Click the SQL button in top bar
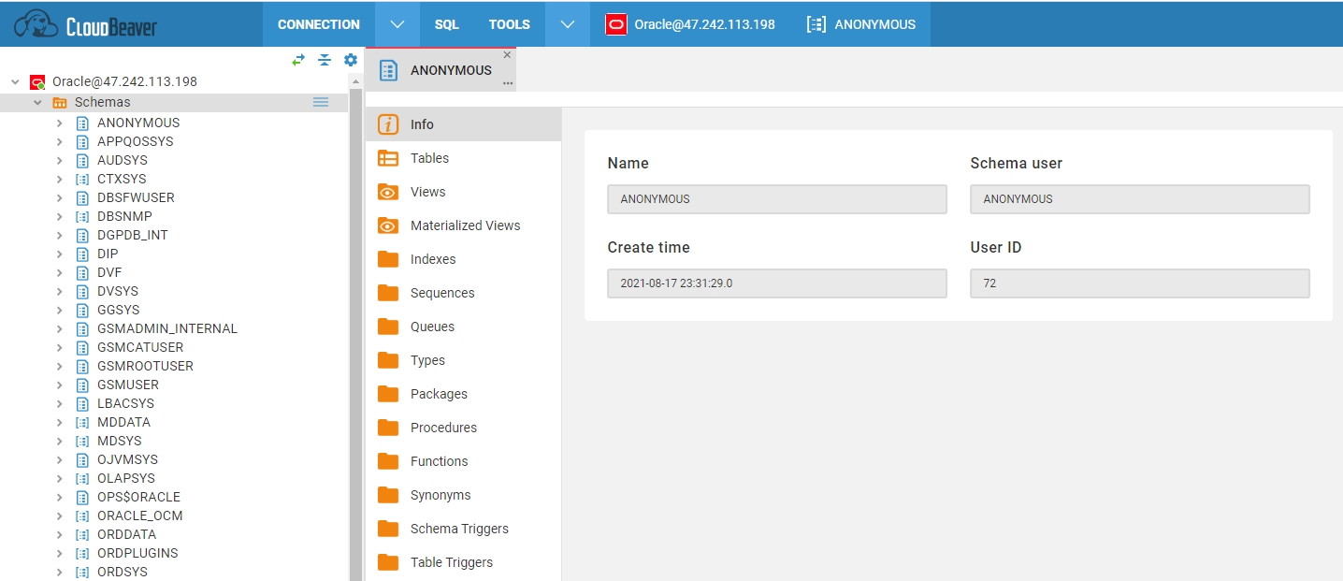 point(447,24)
